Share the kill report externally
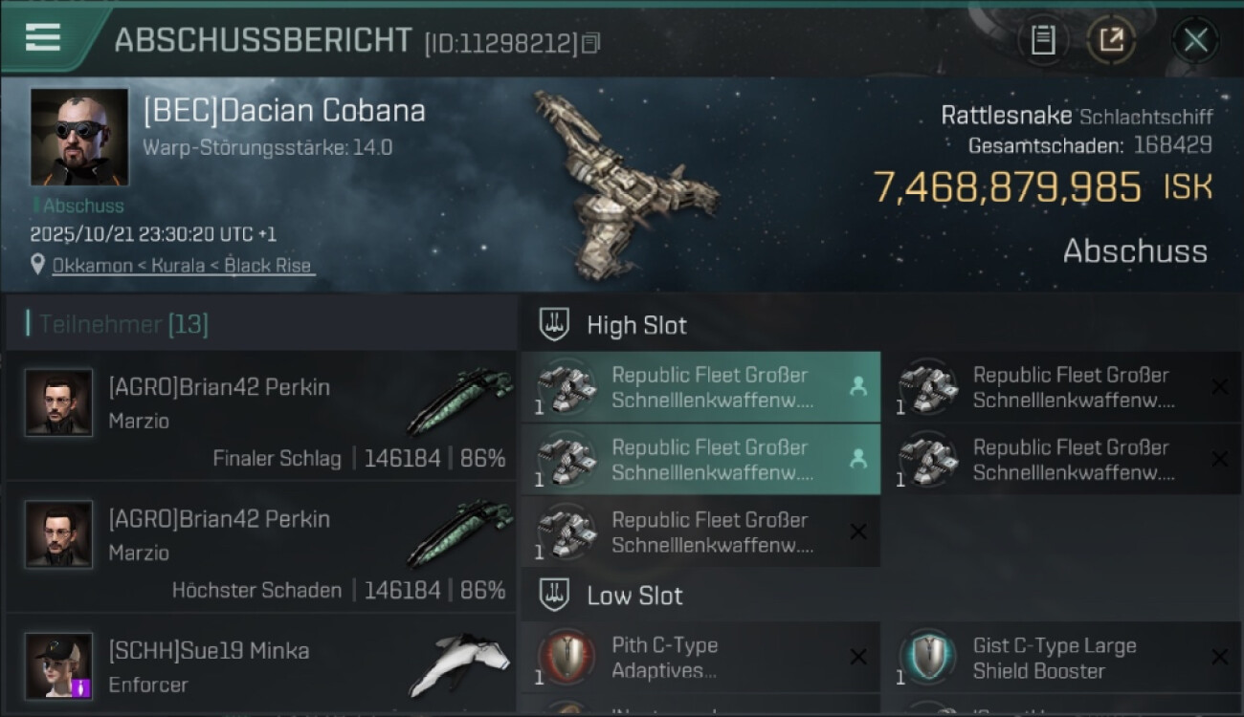The width and height of the screenshot is (1244, 717). [x=1111, y=40]
